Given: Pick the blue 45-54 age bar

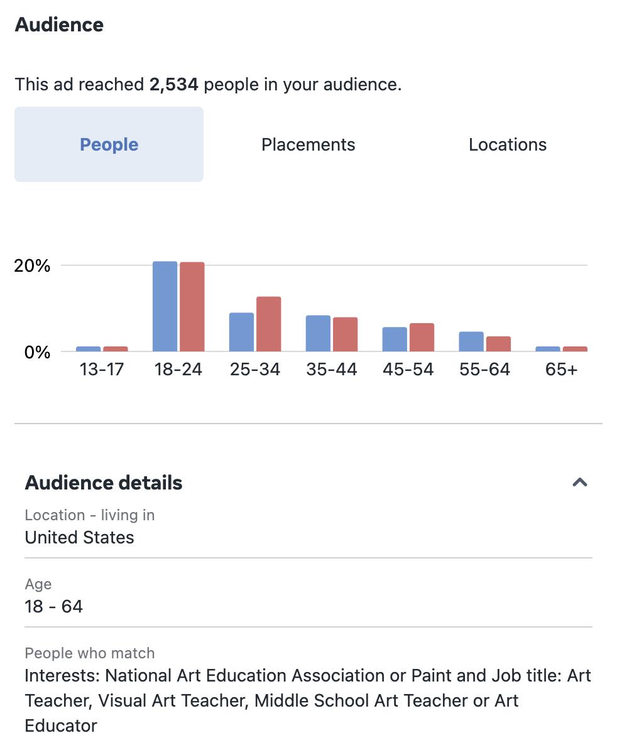Looking at the screenshot, I should click(x=395, y=339).
